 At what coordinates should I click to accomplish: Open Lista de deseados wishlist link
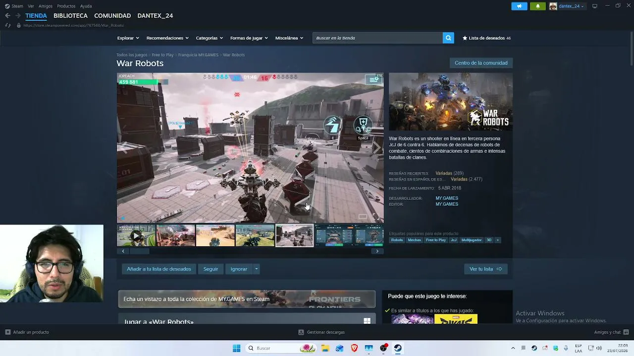[486, 38]
